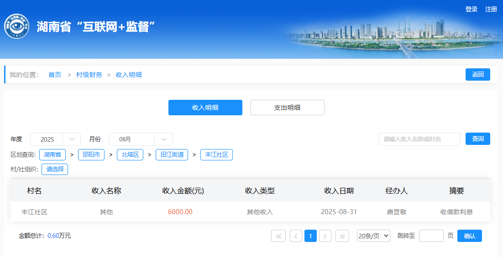Click the previous page arrow

pyautogui.click(x=296, y=236)
